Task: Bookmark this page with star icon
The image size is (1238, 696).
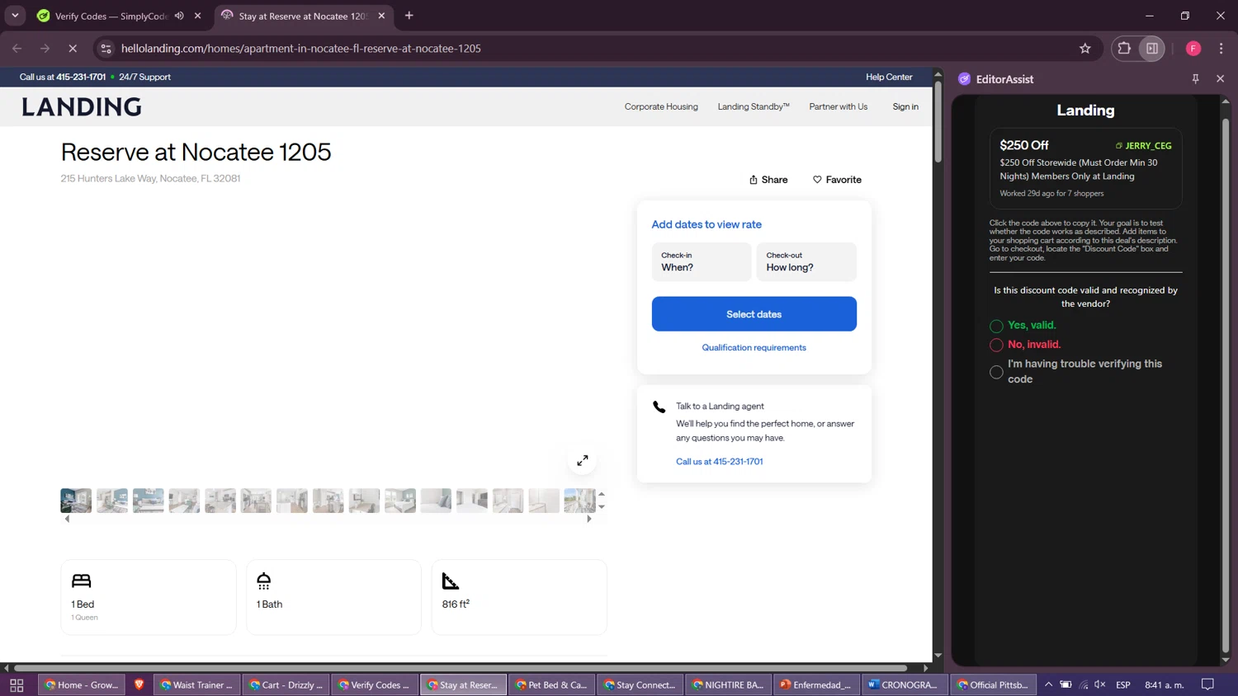Action: click(1085, 49)
